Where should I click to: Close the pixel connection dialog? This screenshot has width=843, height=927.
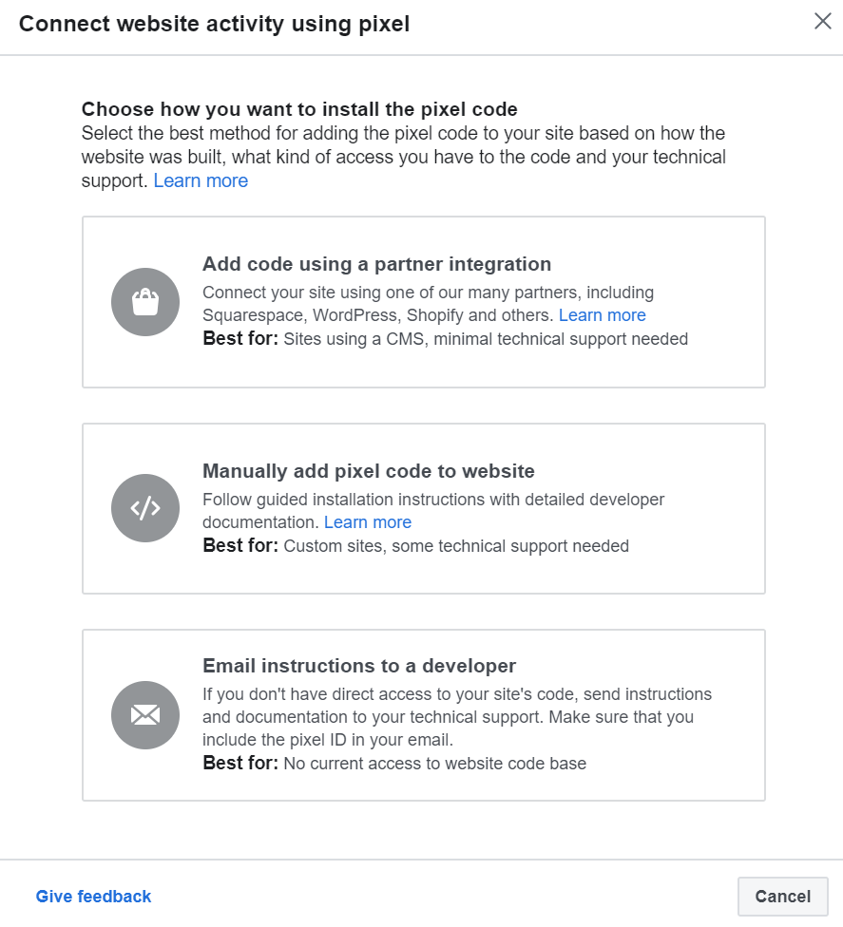(x=822, y=22)
